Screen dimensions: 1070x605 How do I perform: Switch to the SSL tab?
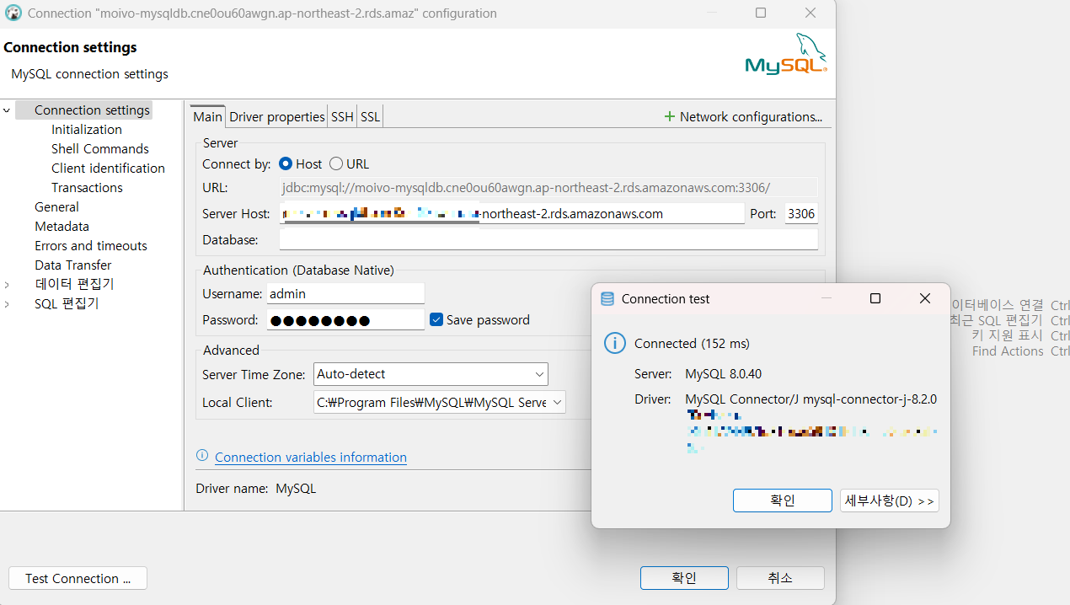click(371, 117)
